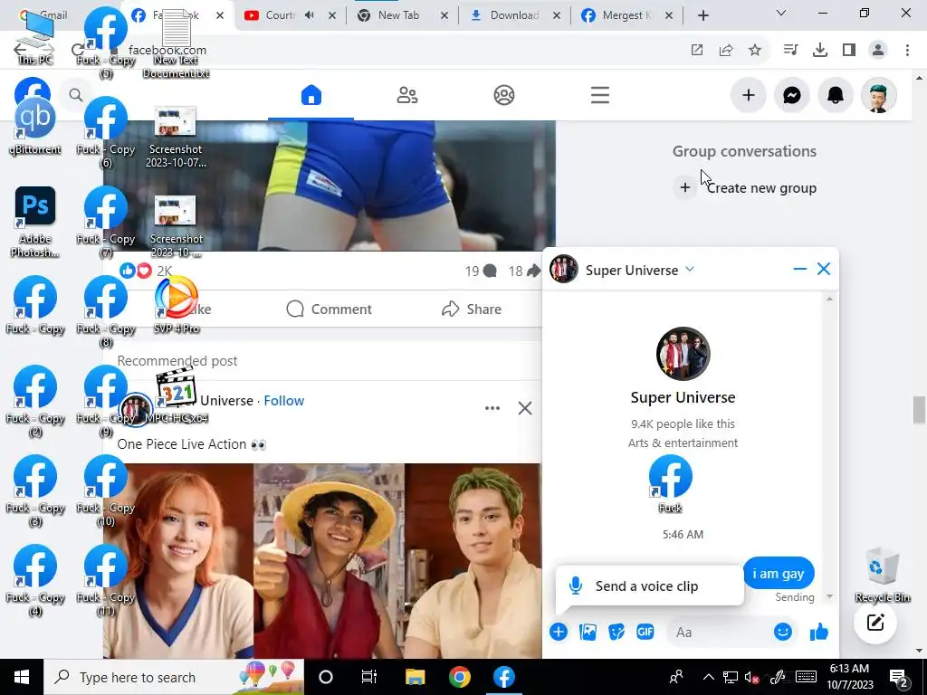
Task: Open Messenger from the Facebook header
Action: tap(791, 95)
